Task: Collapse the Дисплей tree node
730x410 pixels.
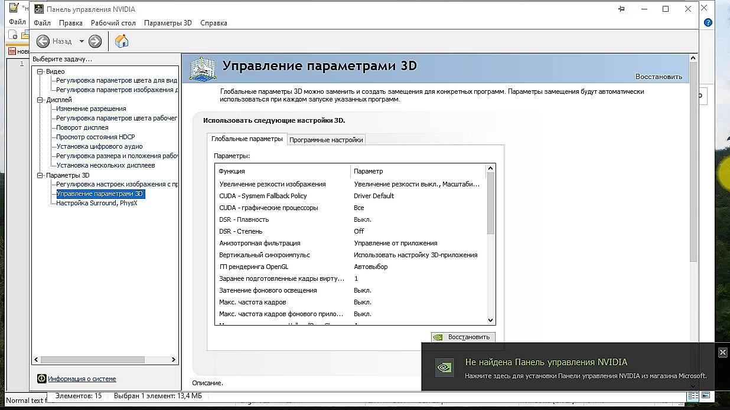Action: click(x=41, y=100)
